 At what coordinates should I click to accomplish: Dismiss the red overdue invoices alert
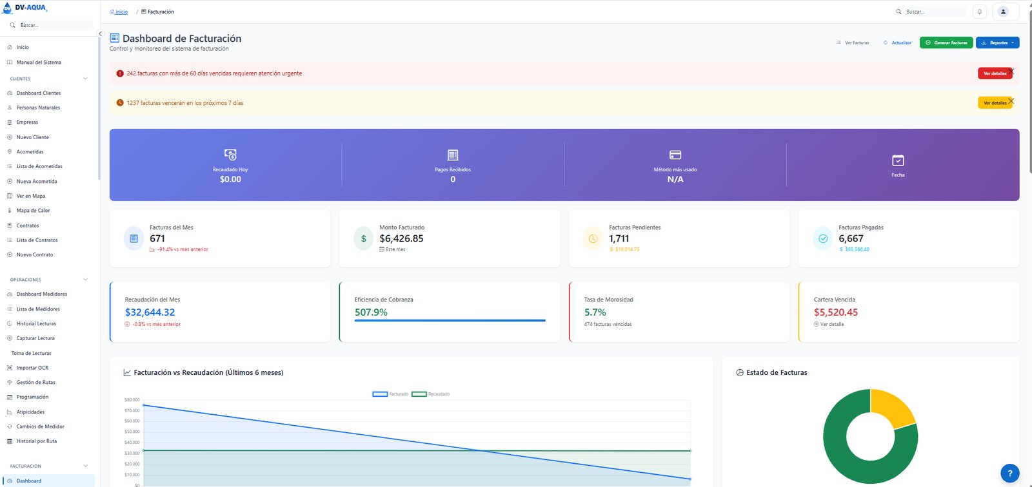[1011, 72]
